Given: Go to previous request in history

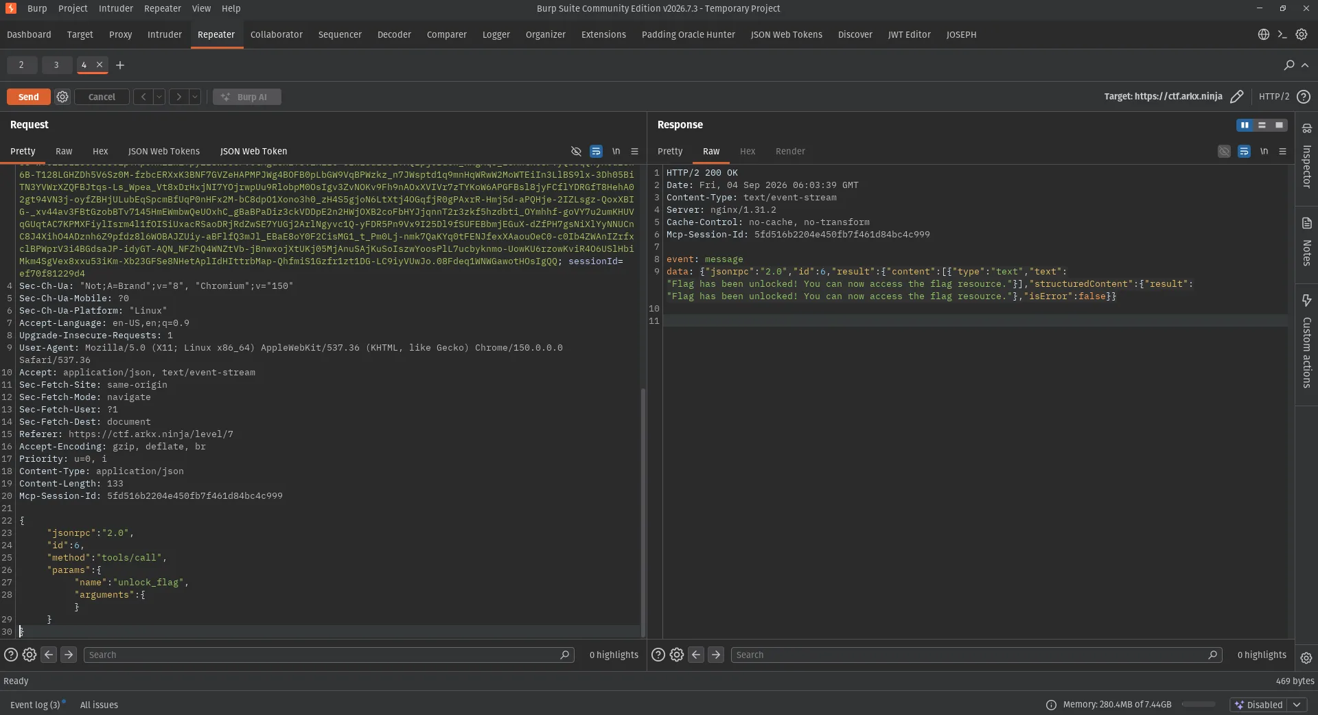Looking at the screenshot, I should 143,97.
